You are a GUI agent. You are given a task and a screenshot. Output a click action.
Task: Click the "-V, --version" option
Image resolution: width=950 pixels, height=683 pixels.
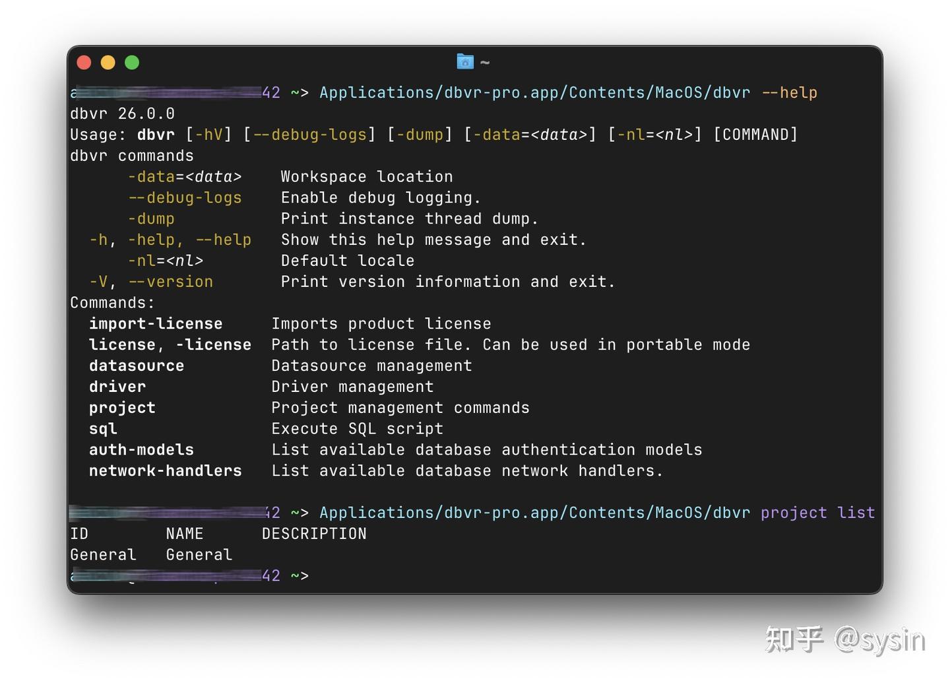(x=151, y=282)
